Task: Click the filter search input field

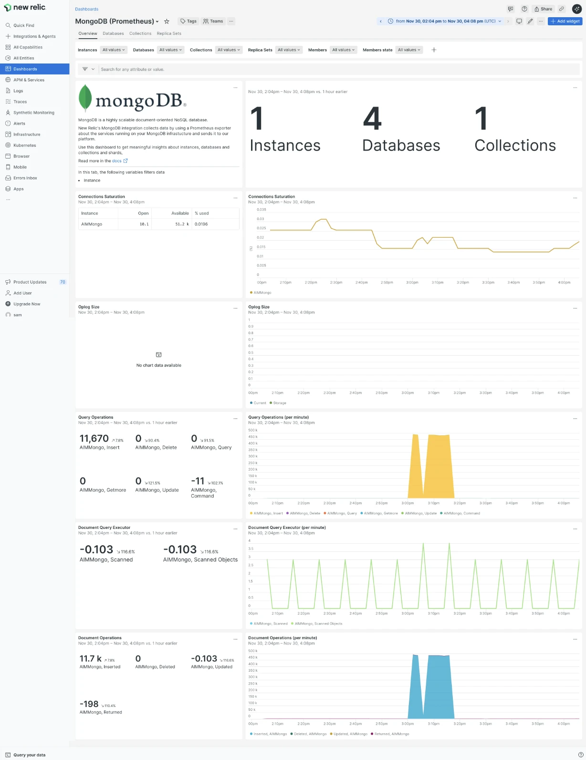Action: (x=339, y=69)
